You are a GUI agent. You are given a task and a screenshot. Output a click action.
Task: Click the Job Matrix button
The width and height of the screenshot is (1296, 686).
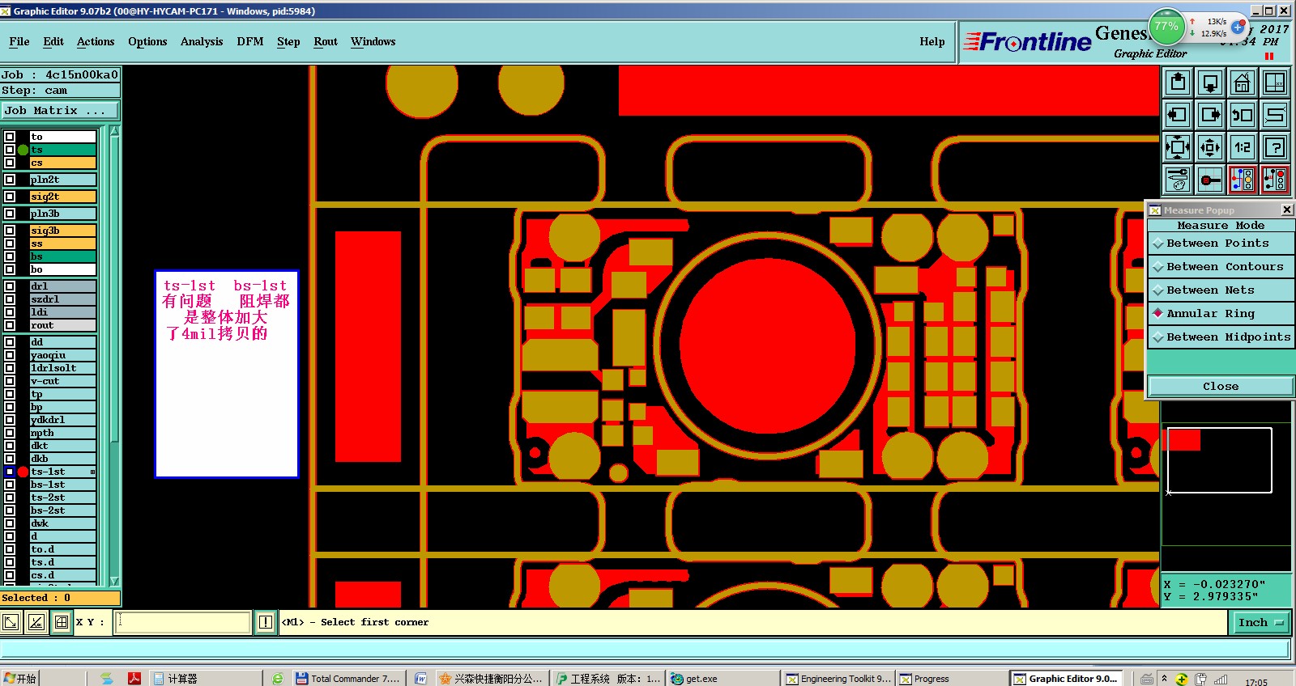pos(60,111)
